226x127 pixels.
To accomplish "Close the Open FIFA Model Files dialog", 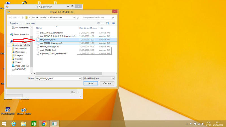I will pyautogui.click(x=115, y=11).
